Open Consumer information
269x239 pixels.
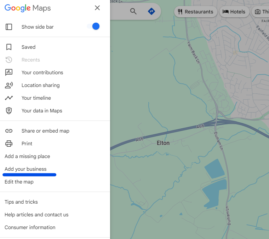[x=30, y=227]
